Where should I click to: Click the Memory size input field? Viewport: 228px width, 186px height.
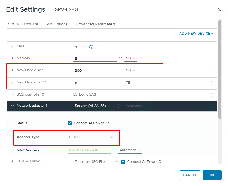[95, 59]
